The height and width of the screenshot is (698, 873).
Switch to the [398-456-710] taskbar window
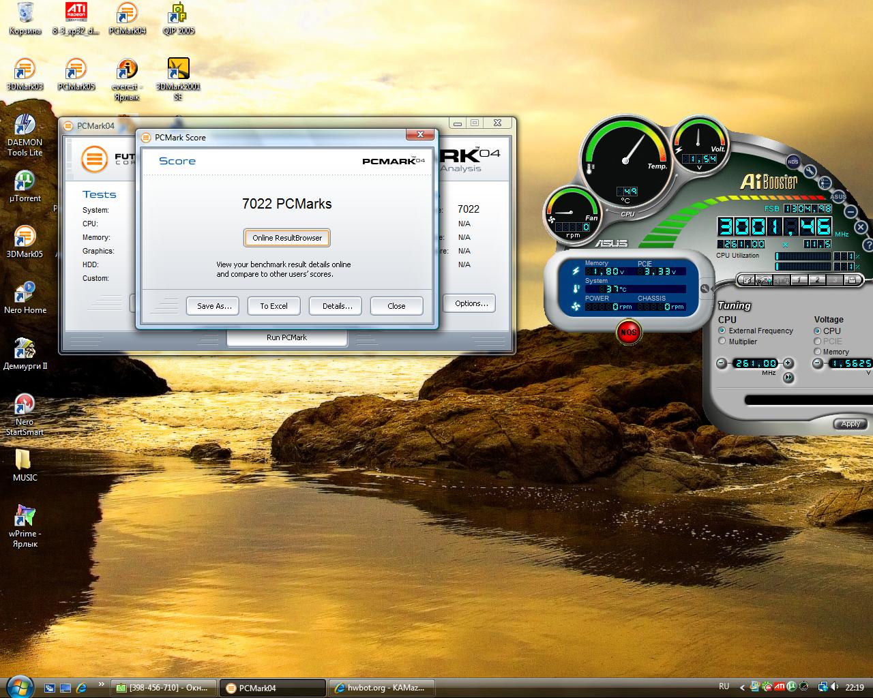164,688
